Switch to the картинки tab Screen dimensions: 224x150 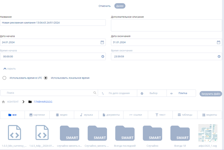[x=37, y=115]
